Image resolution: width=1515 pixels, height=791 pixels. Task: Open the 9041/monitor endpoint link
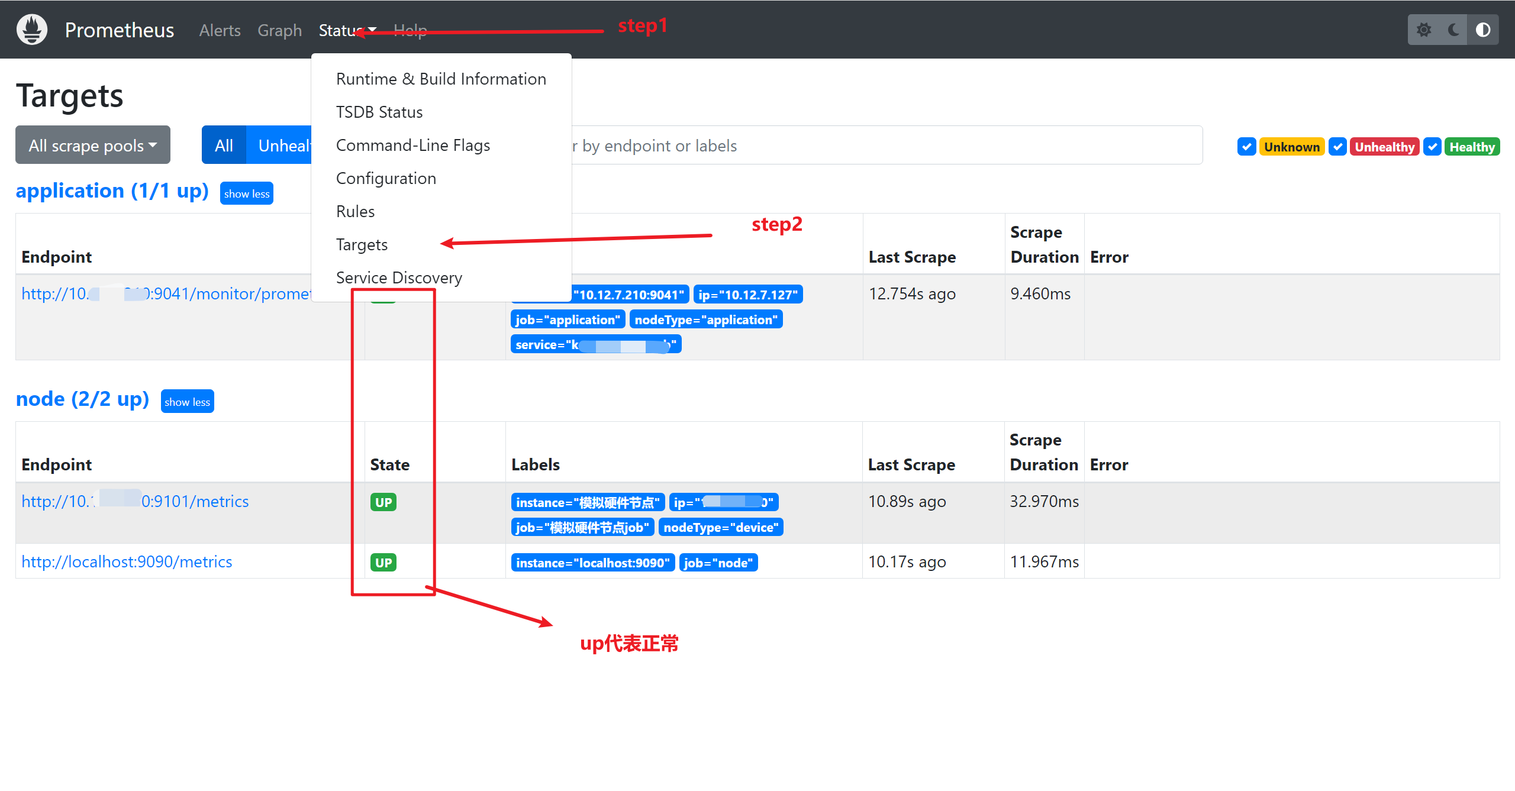click(x=166, y=293)
